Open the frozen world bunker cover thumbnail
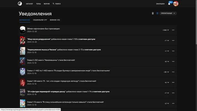 coord(22,72)
